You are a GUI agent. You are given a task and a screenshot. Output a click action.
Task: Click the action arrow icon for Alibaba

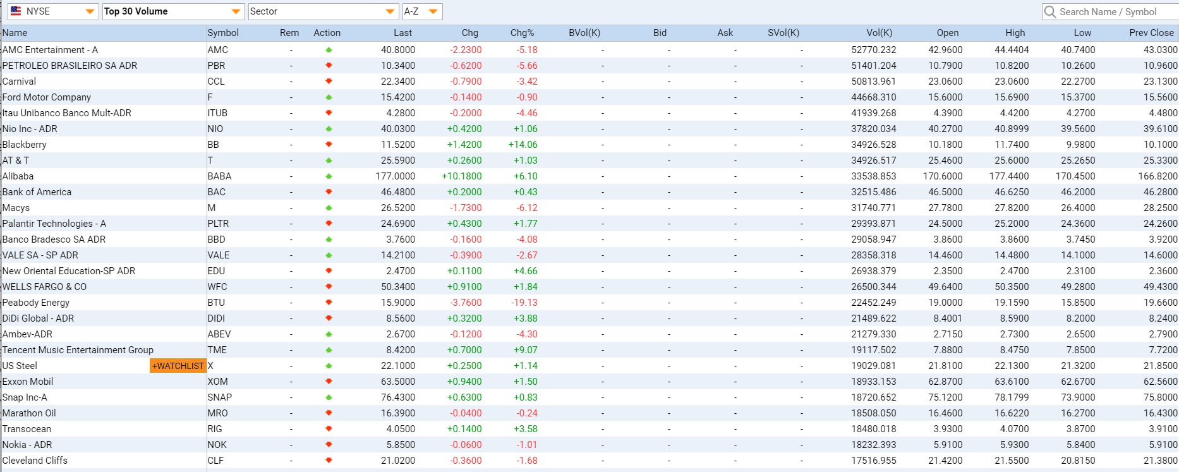pyautogui.click(x=329, y=176)
